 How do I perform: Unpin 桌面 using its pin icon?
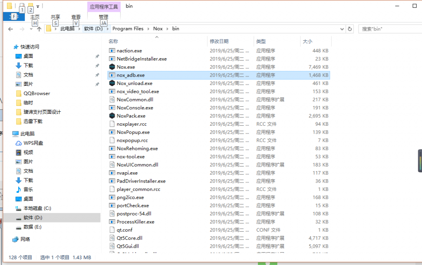pyautogui.click(x=97, y=56)
